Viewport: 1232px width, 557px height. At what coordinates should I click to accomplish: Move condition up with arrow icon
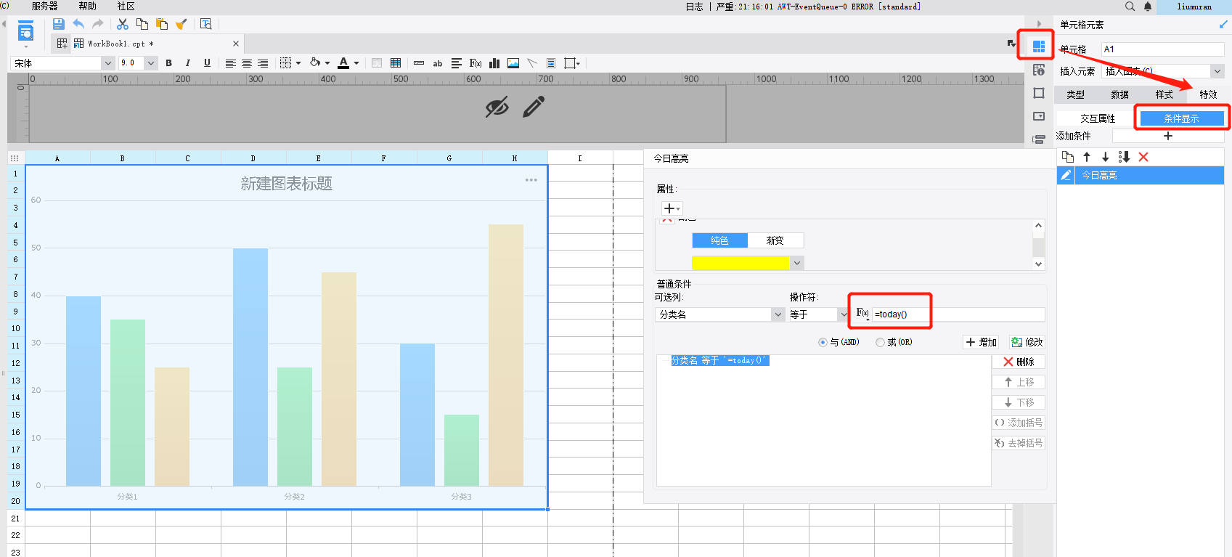pyautogui.click(x=1087, y=157)
